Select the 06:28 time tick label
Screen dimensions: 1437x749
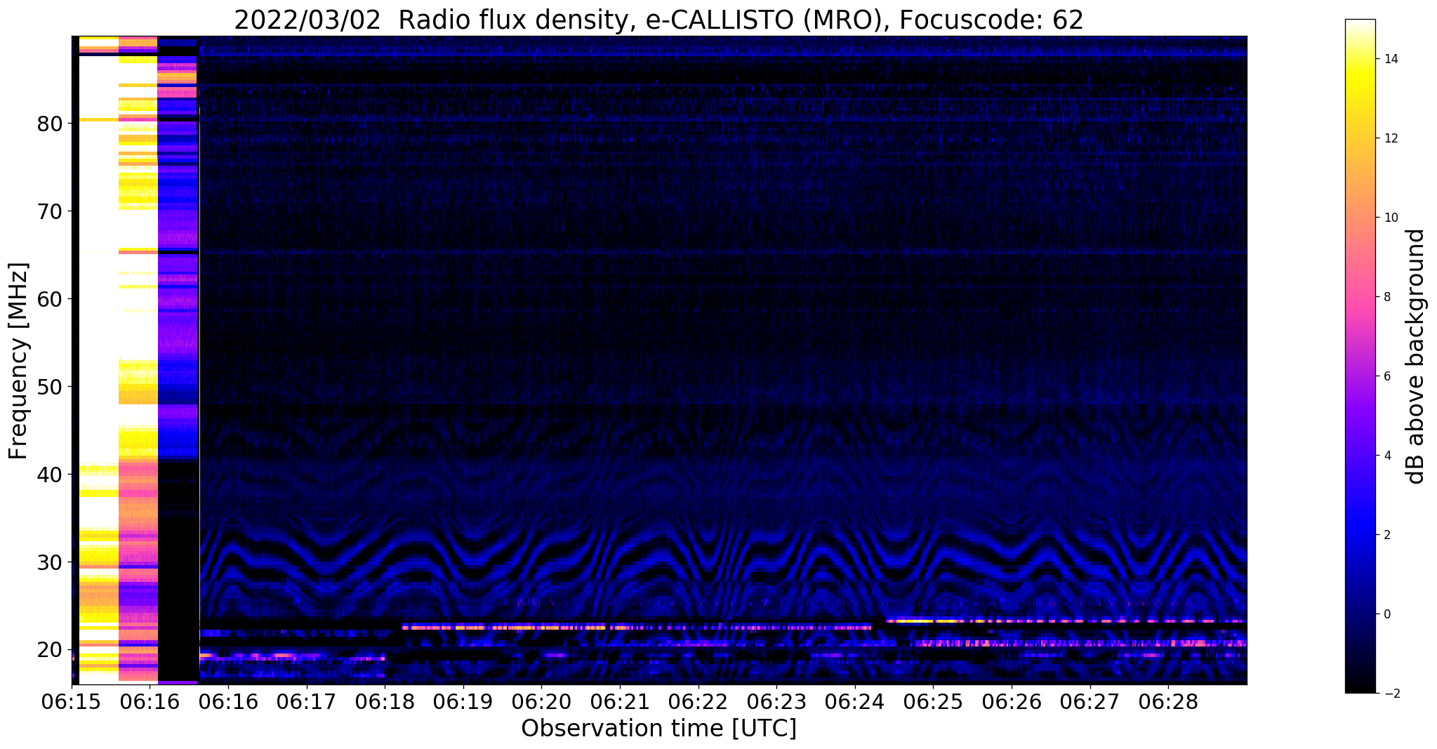(1167, 701)
